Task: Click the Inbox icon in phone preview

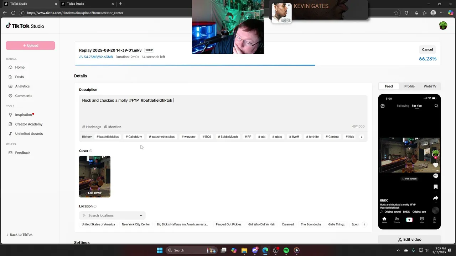Action: pyautogui.click(x=422, y=220)
